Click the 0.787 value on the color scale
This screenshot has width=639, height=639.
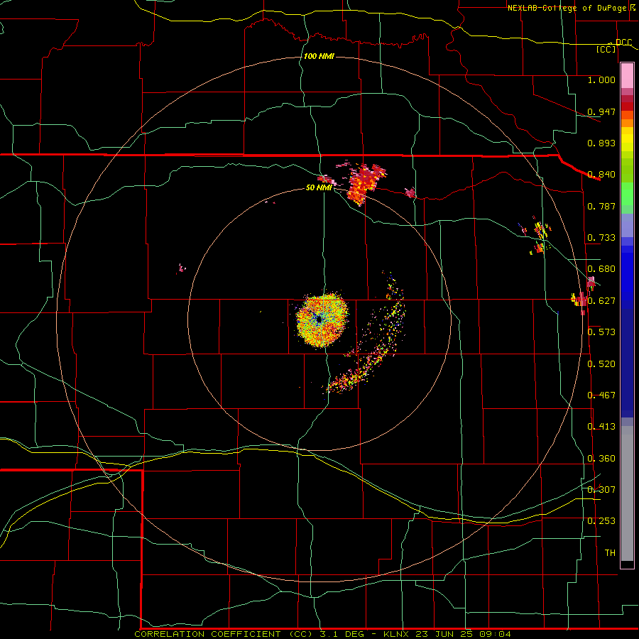tap(601, 206)
